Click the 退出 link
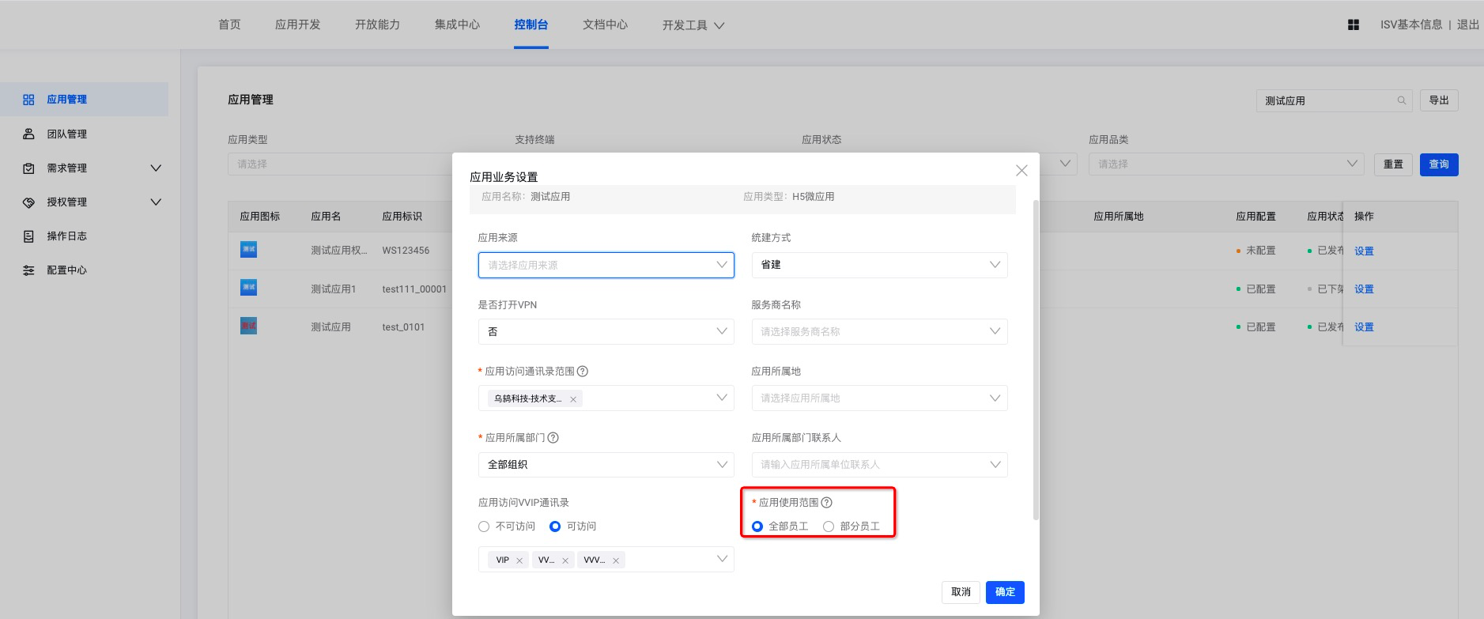Viewport: 1484px width, 619px height. (x=1468, y=25)
